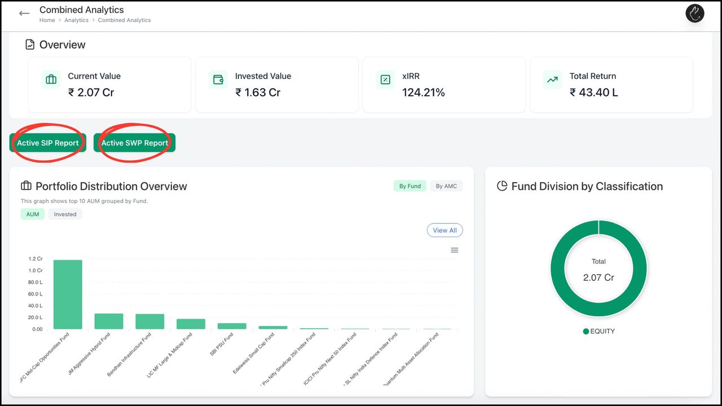
Task: Click the Total Return trending-arrow icon
Action: [552, 80]
